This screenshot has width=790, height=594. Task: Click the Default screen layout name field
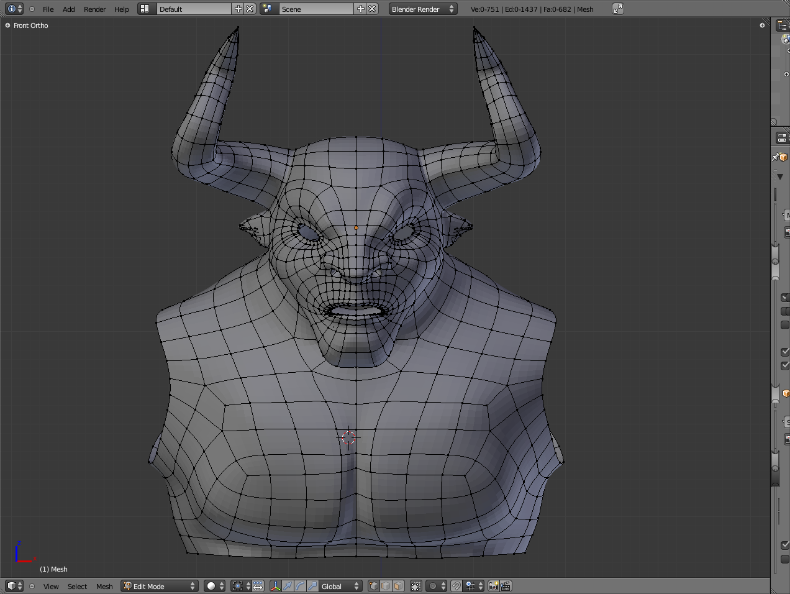coord(193,9)
